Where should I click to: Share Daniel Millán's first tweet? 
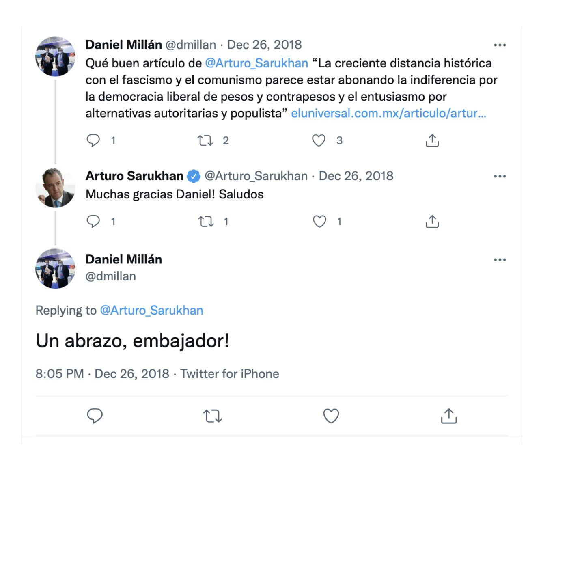pyautogui.click(x=432, y=140)
